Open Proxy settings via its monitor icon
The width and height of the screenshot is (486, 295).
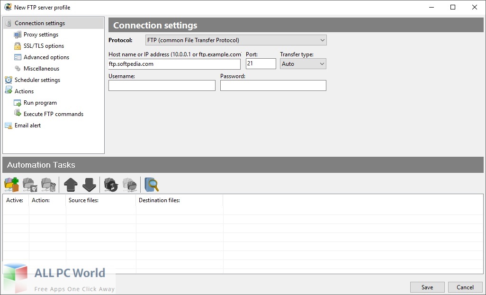click(18, 35)
